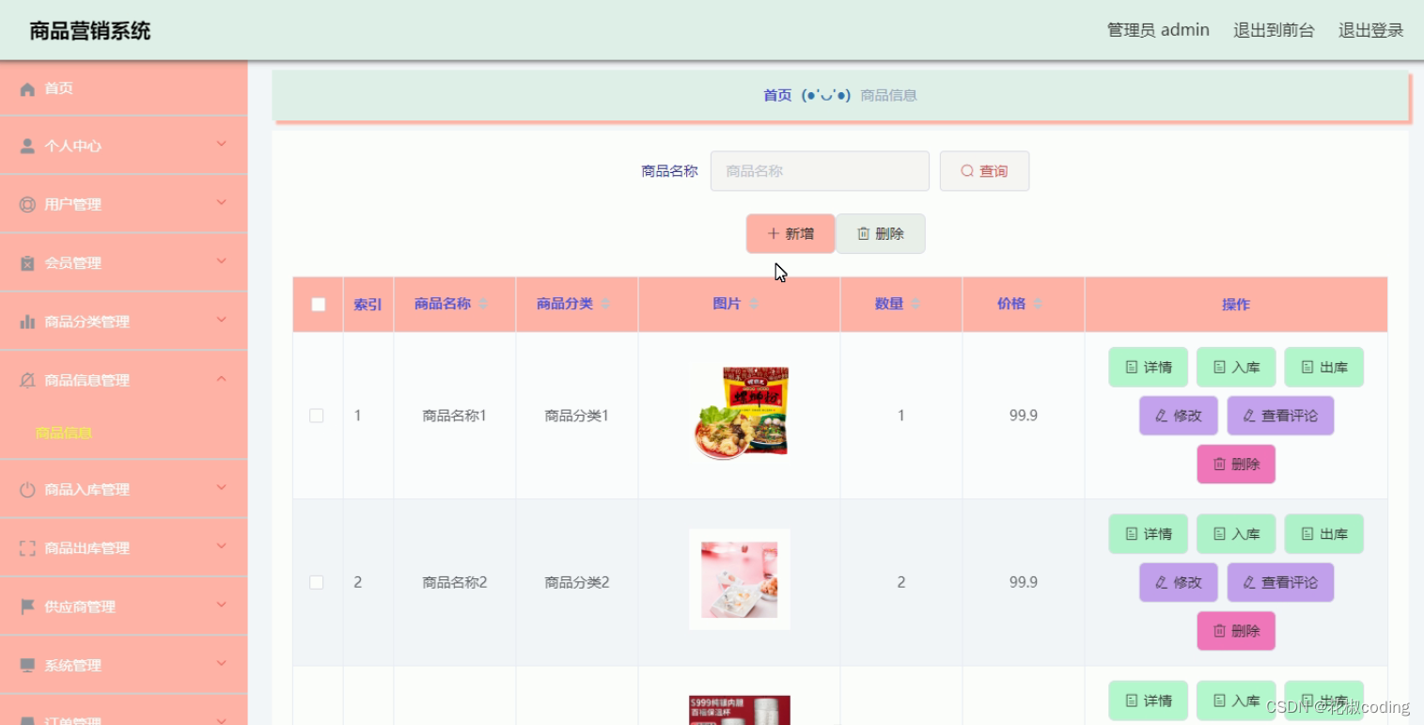The height and width of the screenshot is (725, 1424).
Task: Click the flag icon beside 供应商管理
Action: tap(27, 606)
